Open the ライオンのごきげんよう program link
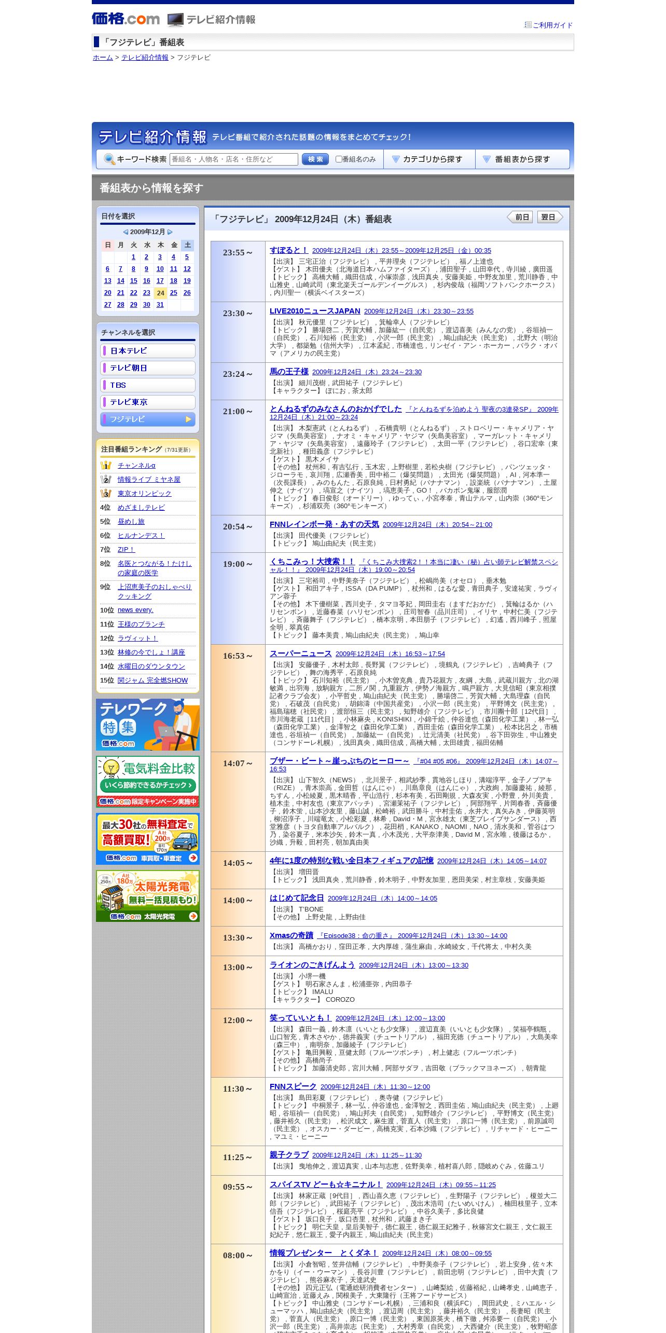The width and height of the screenshot is (666, 1333). [312, 965]
